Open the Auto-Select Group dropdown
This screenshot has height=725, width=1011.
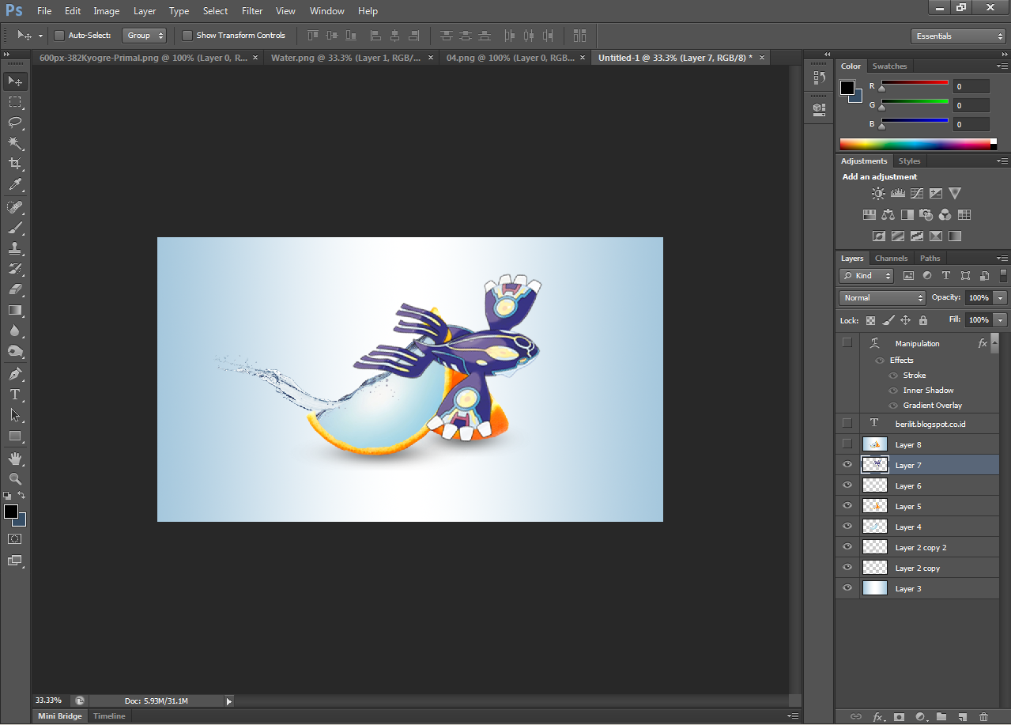click(145, 36)
